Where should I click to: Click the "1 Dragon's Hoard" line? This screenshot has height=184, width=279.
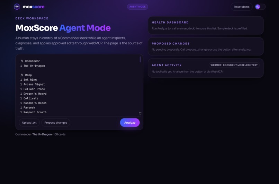[x=33, y=94]
